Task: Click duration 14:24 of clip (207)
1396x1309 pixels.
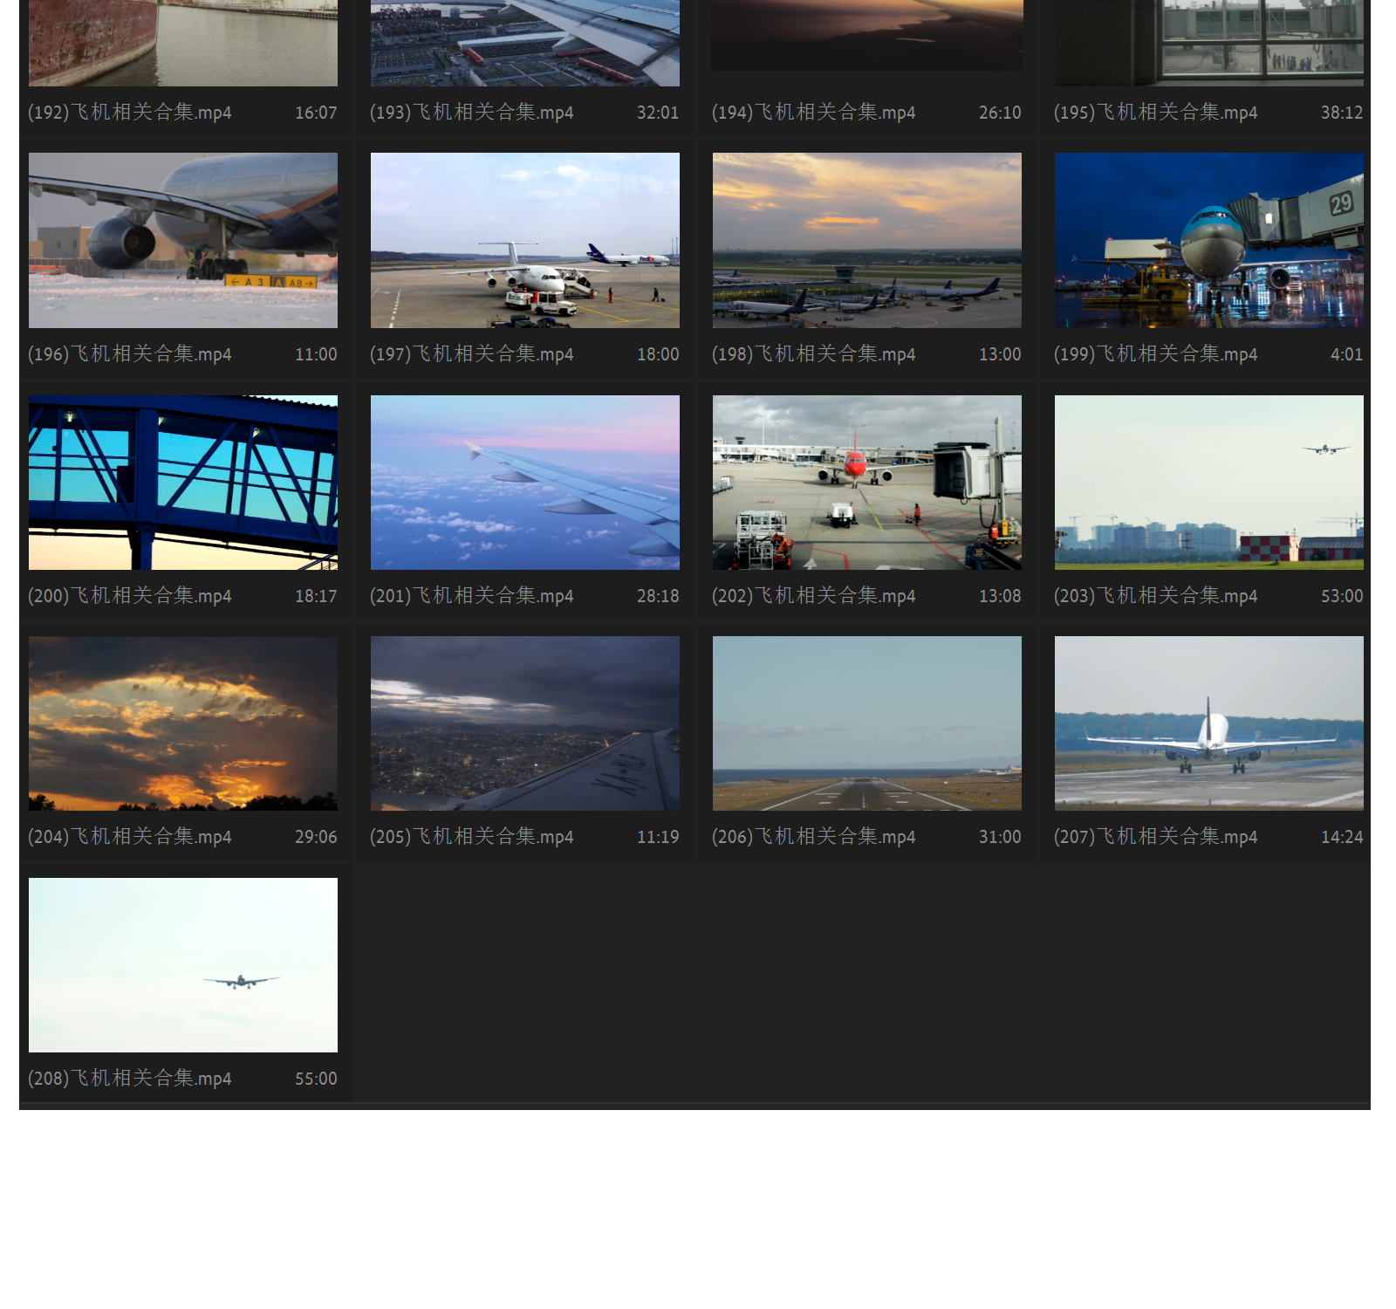Action: [1342, 837]
